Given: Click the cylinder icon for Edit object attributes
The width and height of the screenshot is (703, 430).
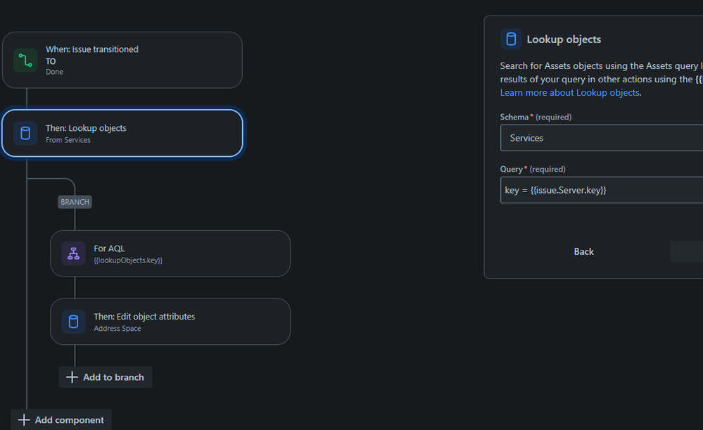Looking at the screenshot, I should pyautogui.click(x=73, y=322).
